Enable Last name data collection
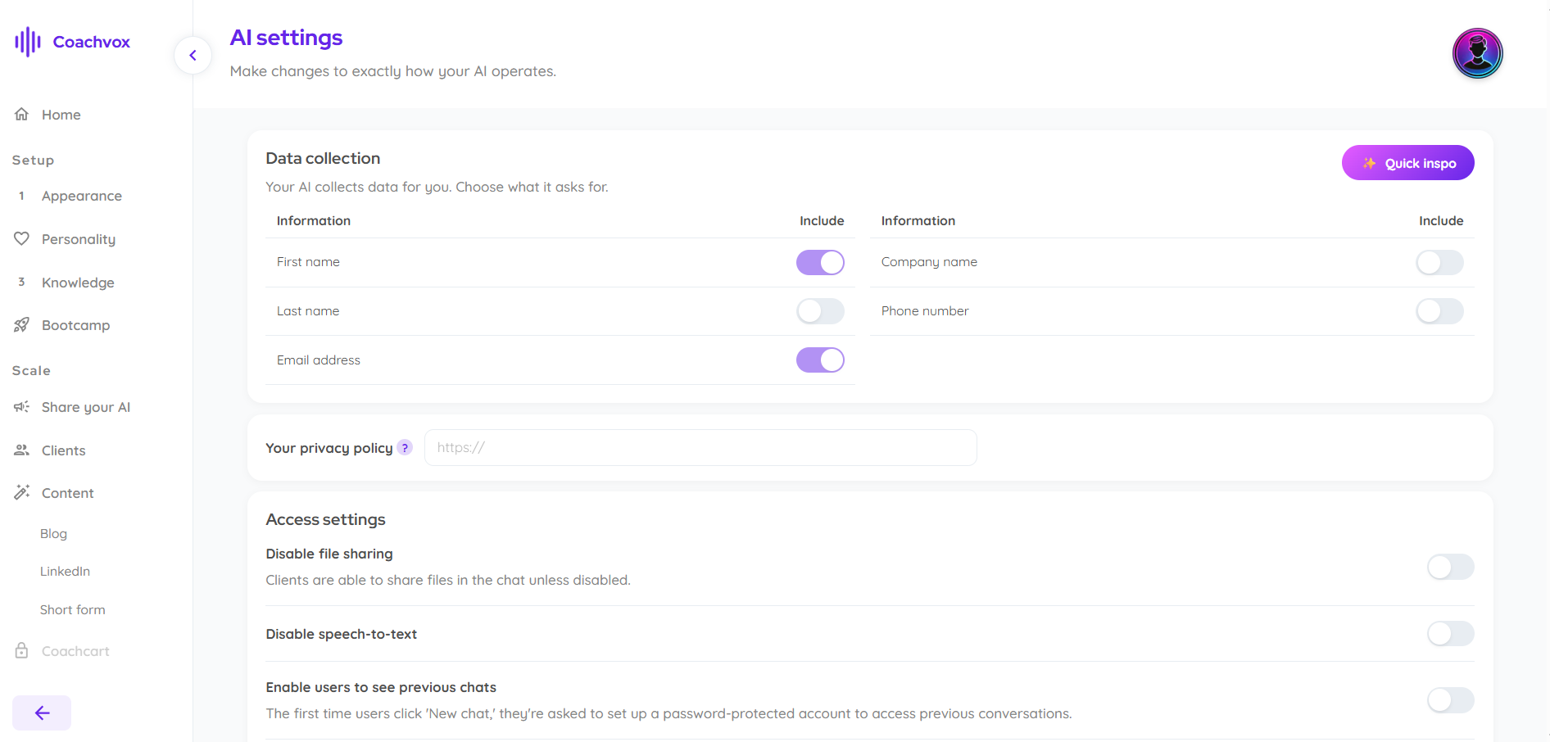The width and height of the screenshot is (1550, 742). pyautogui.click(x=820, y=311)
